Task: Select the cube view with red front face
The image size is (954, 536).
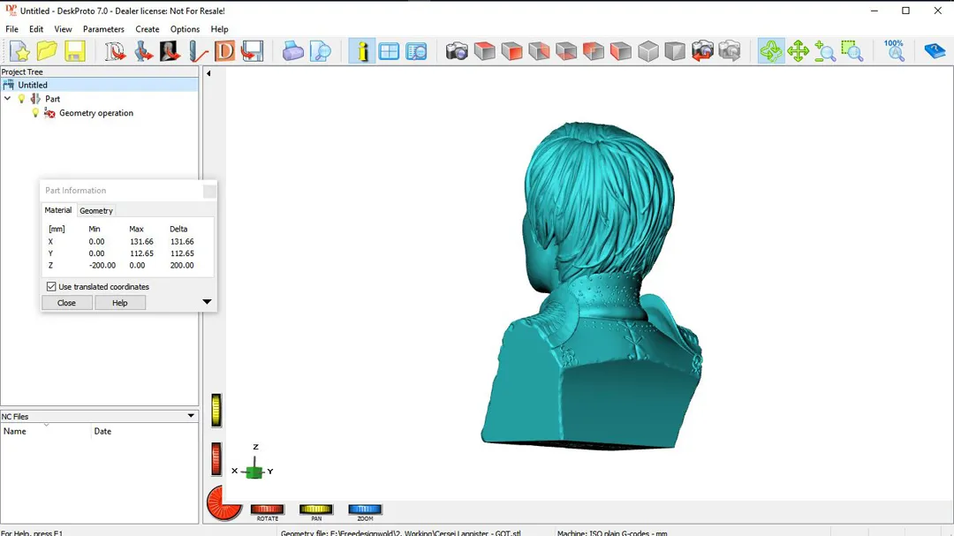Action: click(x=511, y=51)
